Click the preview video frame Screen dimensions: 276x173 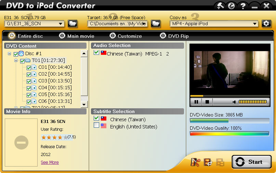tap(230, 69)
